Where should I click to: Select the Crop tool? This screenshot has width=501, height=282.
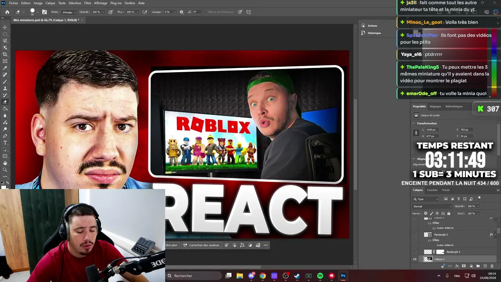(5, 54)
